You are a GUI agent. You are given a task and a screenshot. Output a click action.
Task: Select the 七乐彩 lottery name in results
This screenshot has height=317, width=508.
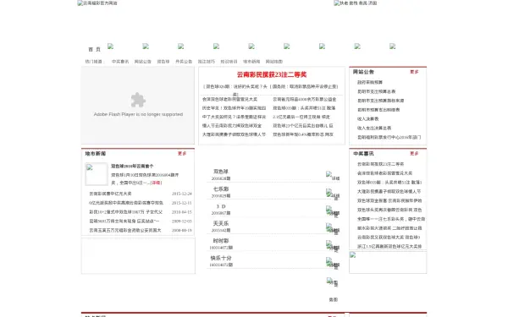(221, 189)
